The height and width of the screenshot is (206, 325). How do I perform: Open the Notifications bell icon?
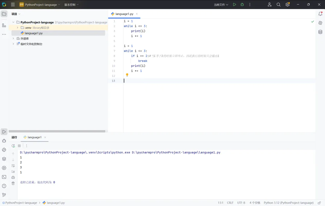[x=320, y=14]
